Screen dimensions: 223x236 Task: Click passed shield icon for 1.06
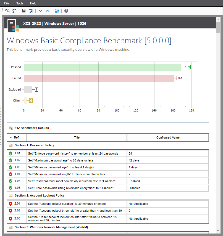(x=11, y=188)
